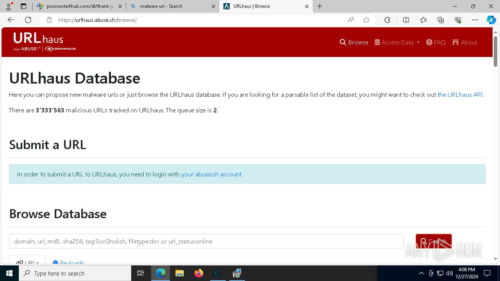Image resolution: width=500 pixels, height=281 pixels.
Task: Expand Access Data dropdown menu
Action: [x=397, y=42]
